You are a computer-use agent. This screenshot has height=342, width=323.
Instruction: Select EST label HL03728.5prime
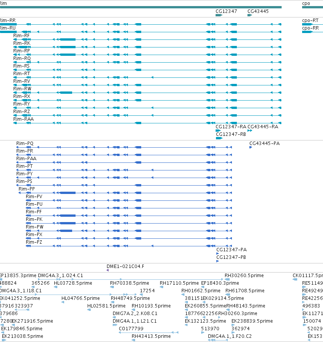(x=73, y=283)
